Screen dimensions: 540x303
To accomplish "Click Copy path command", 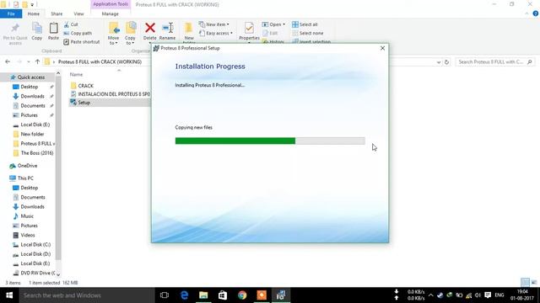I will [x=78, y=34].
